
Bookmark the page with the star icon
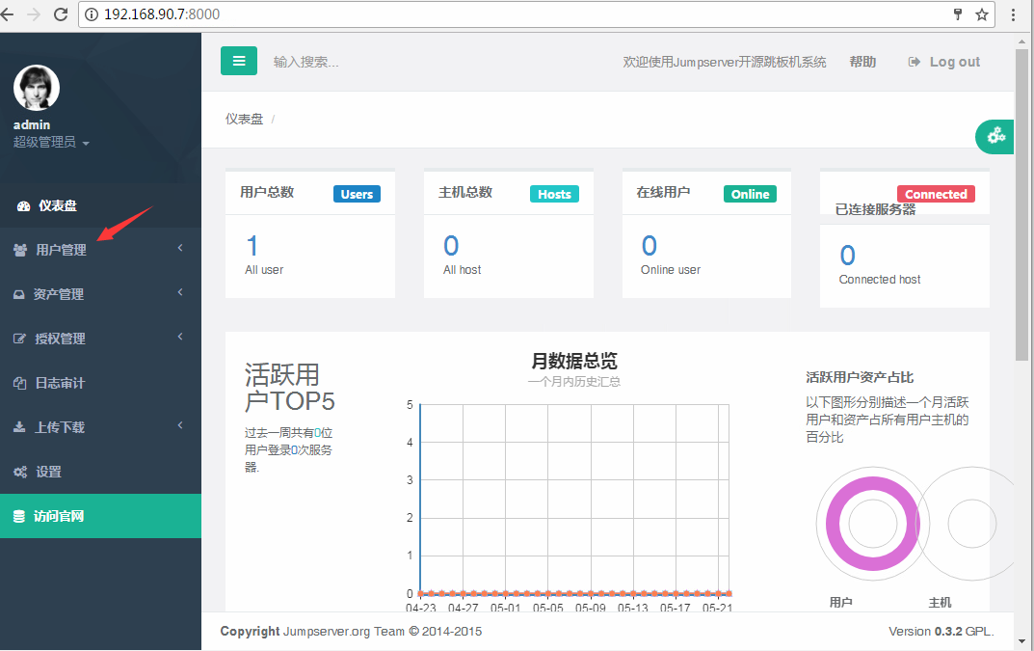[x=982, y=14]
